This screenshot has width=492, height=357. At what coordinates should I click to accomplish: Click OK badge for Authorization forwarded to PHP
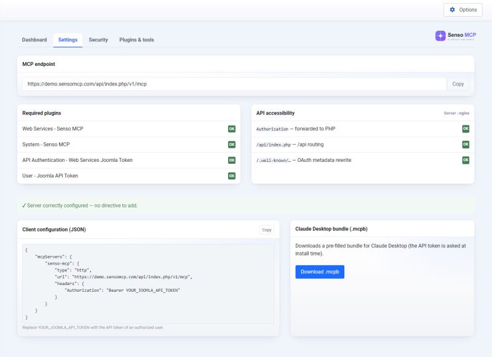click(x=466, y=129)
